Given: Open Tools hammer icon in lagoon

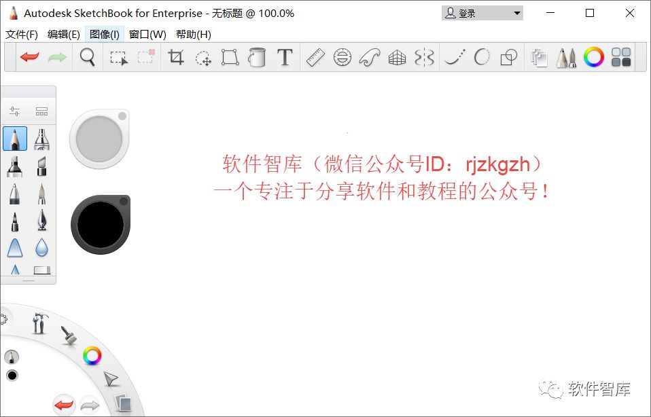Looking at the screenshot, I should click(x=40, y=323).
